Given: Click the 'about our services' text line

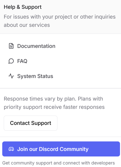Looking at the screenshot, I should pos(27,25).
